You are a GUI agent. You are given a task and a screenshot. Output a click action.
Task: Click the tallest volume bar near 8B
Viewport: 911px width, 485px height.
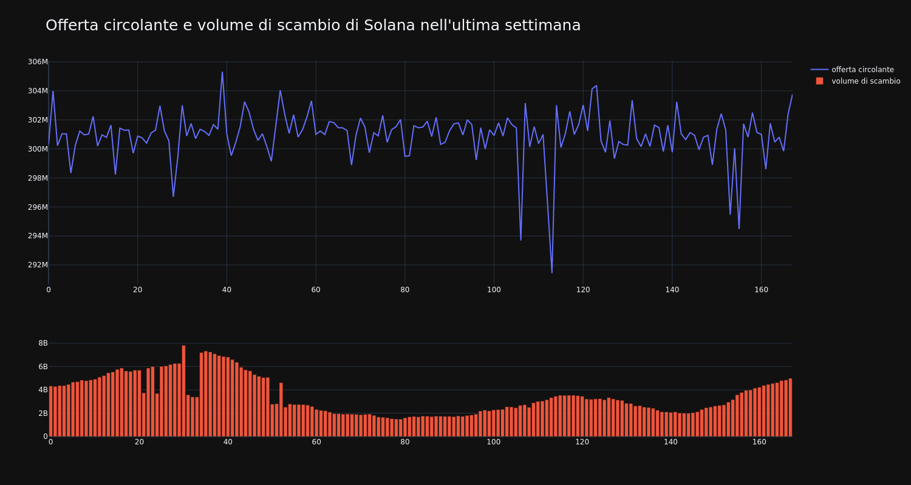(183, 391)
